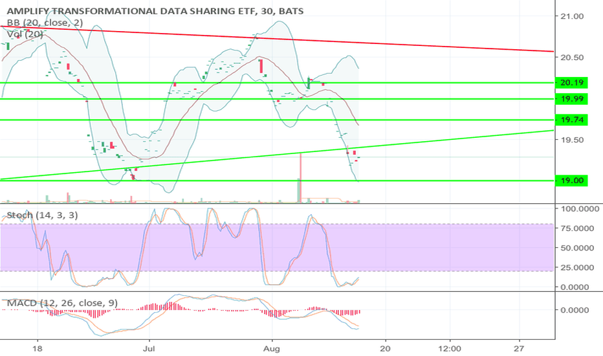This screenshot has width=603, height=356.
Task: Select the Vol (20) indicator label
Action: click(25, 34)
